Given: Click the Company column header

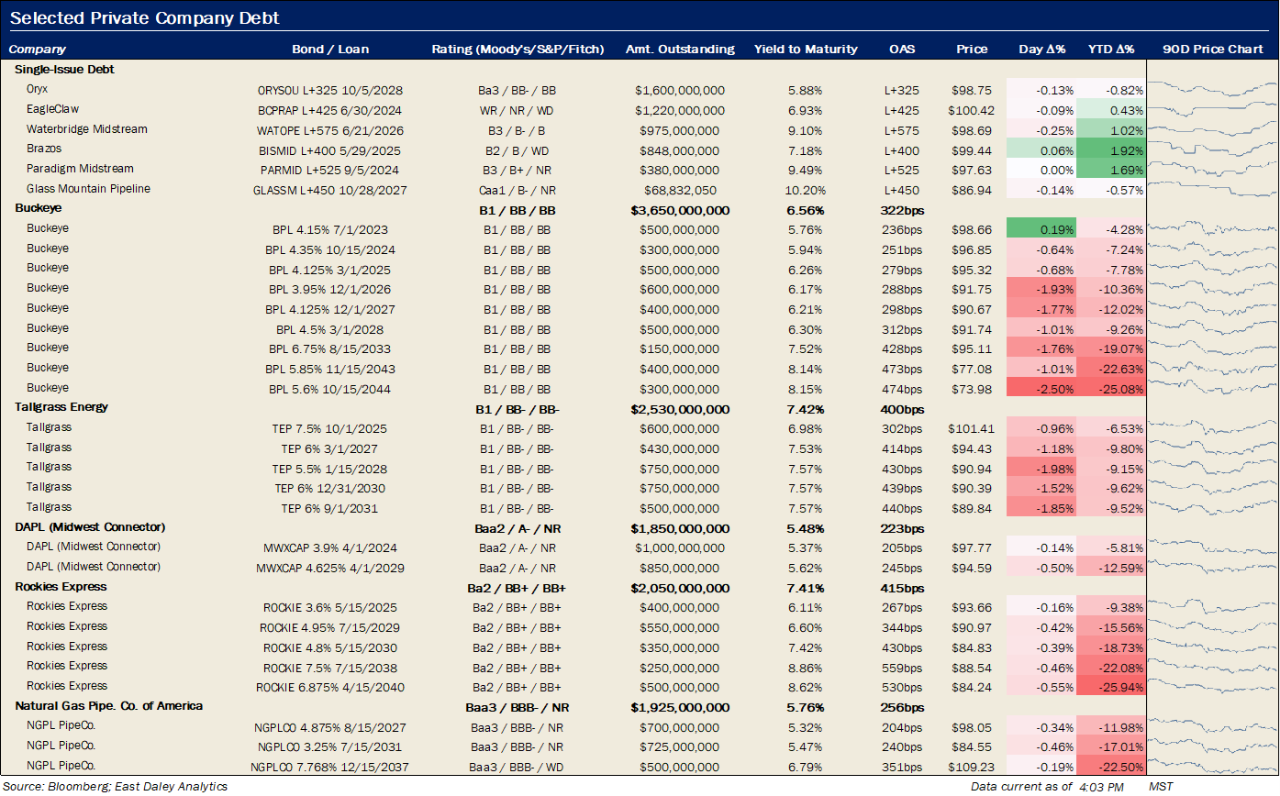Looking at the screenshot, I should click(38, 50).
